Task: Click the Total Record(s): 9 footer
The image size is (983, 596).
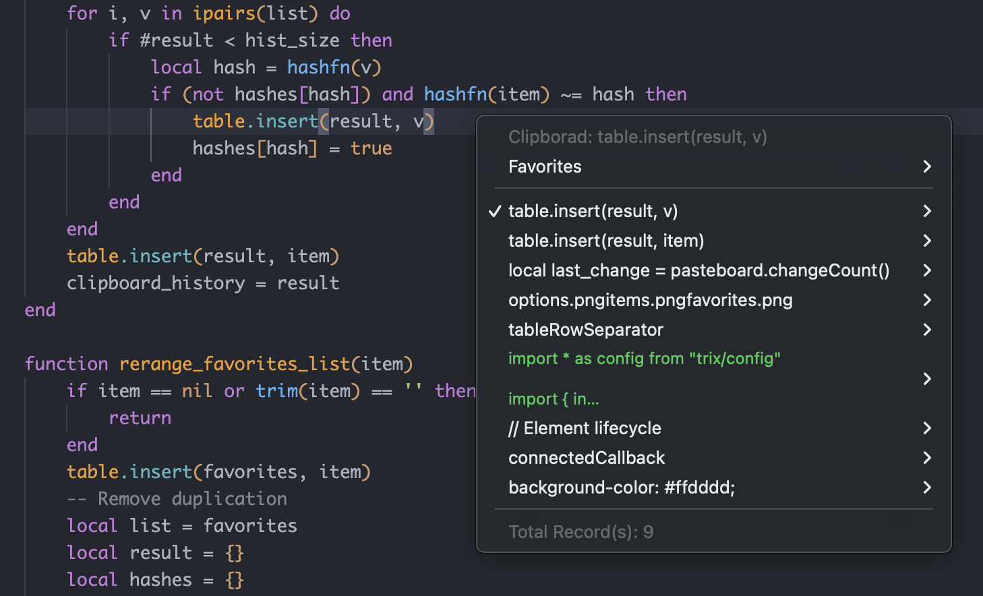Action: click(x=580, y=532)
